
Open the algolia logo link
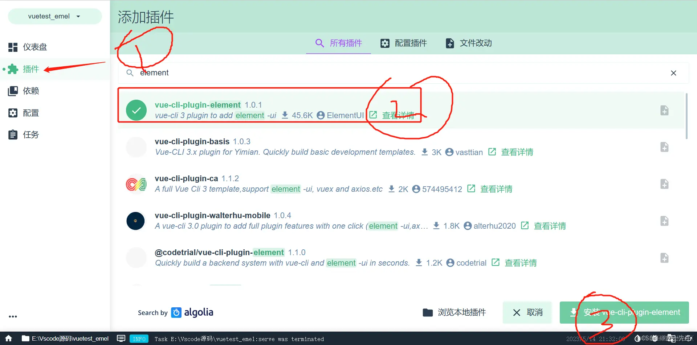(x=192, y=312)
